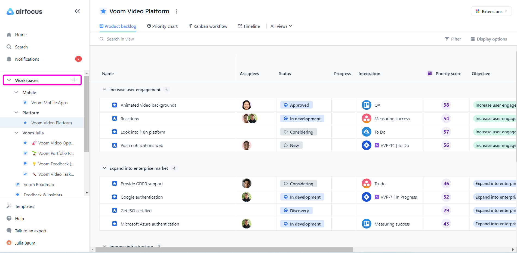Viewport: 517px width, 253px height.
Task: Click the Trello icon in Microsoft Azure authentication row
Action: [x=366, y=224]
